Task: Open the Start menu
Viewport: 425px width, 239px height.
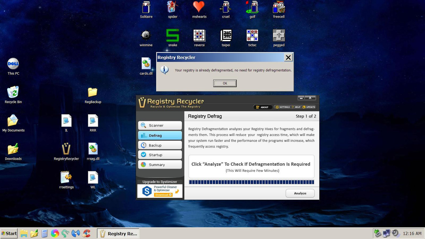Action: tap(9, 233)
